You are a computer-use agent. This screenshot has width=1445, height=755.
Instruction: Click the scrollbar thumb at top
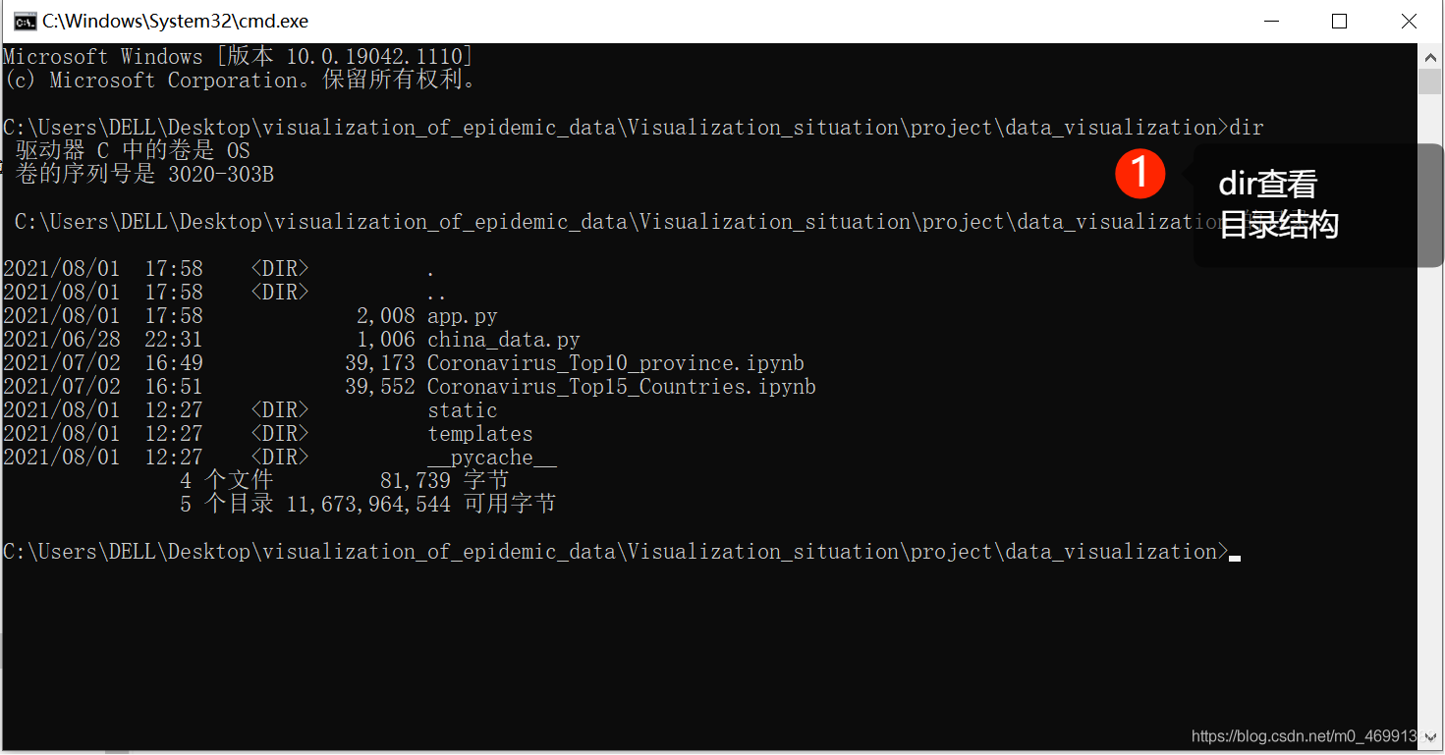point(1429,81)
